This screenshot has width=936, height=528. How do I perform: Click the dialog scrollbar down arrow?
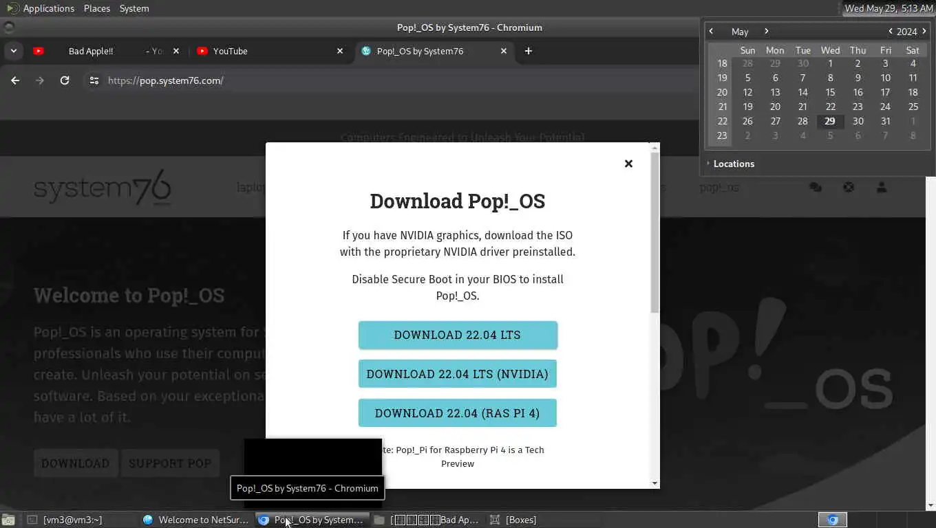(655, 483)
